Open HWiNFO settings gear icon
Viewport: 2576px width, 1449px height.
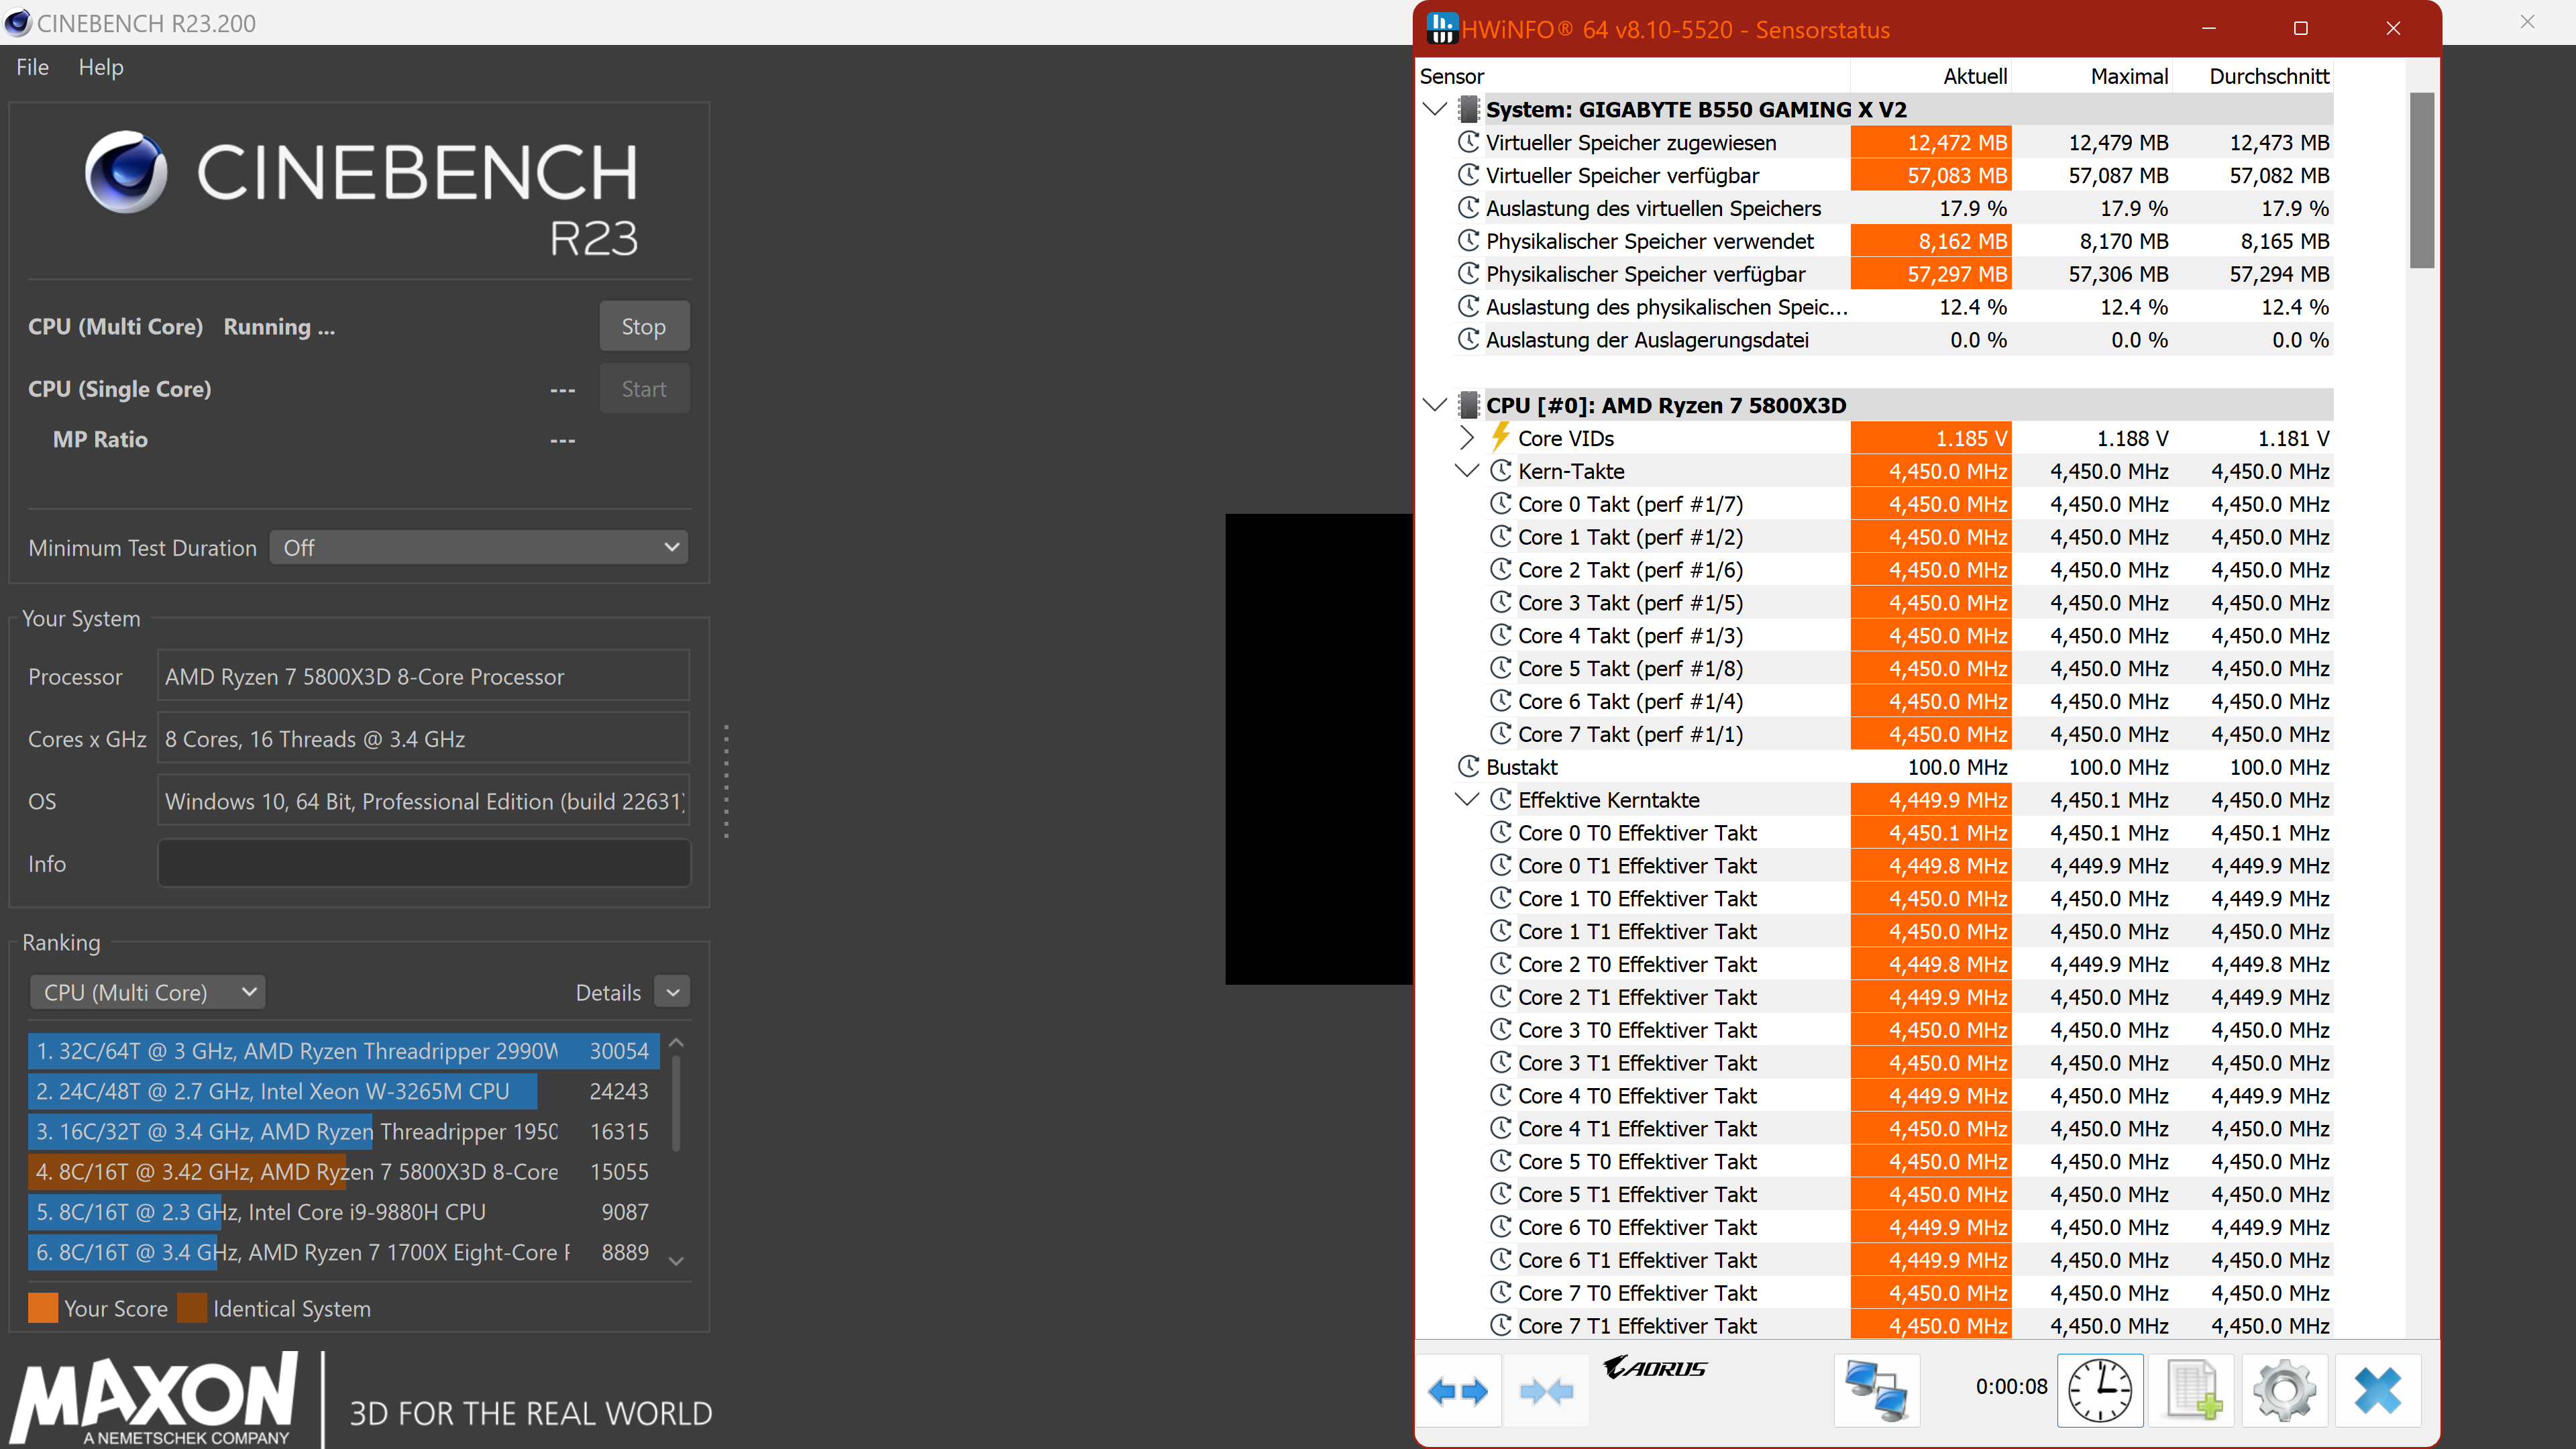tap(2284, 1390)
